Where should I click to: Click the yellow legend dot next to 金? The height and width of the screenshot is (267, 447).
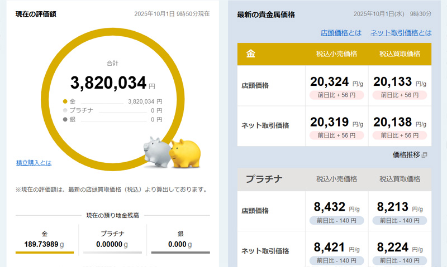coord(65,101)
